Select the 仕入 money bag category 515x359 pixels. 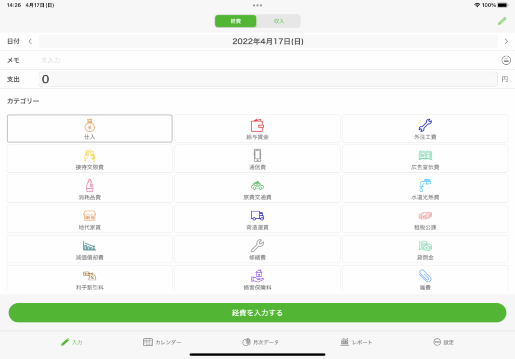90,129
